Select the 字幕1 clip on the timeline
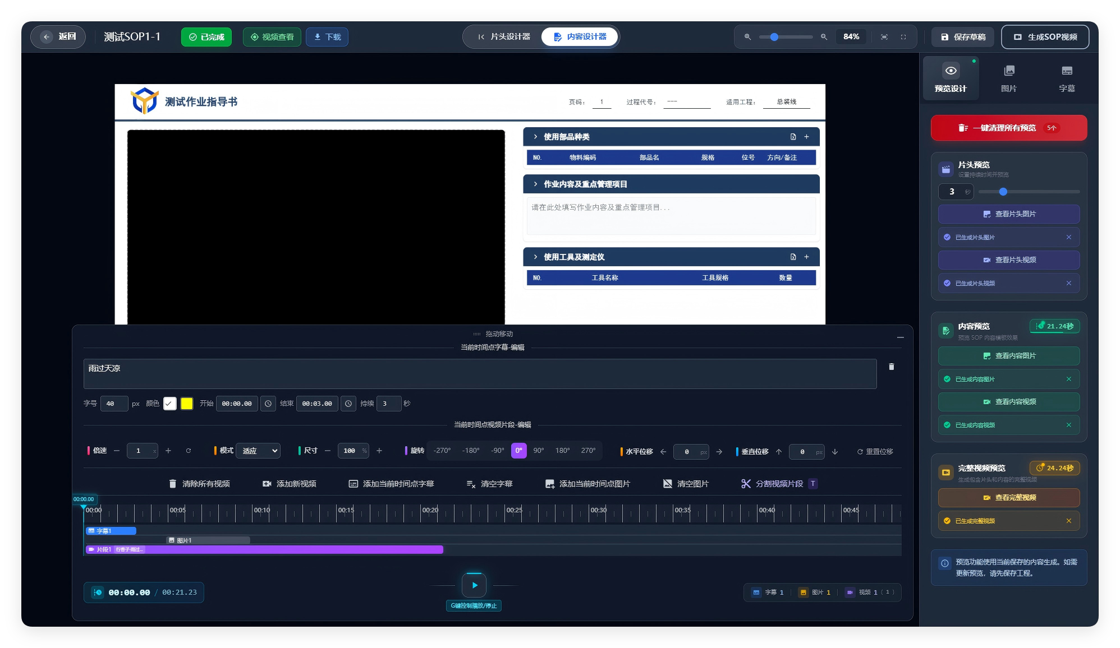Image resolution: width=1120 pixels, height=648 pixels. point(111,531)
